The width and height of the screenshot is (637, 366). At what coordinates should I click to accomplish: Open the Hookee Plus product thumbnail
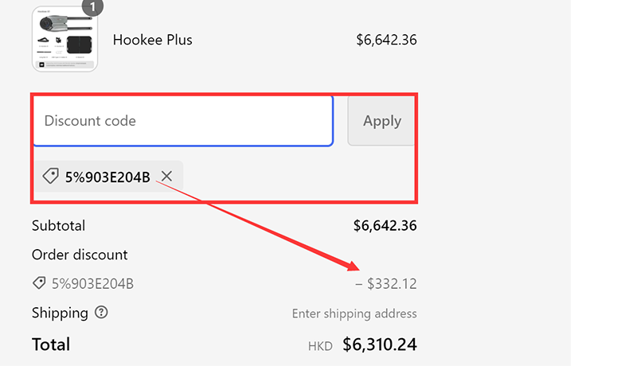65,39
